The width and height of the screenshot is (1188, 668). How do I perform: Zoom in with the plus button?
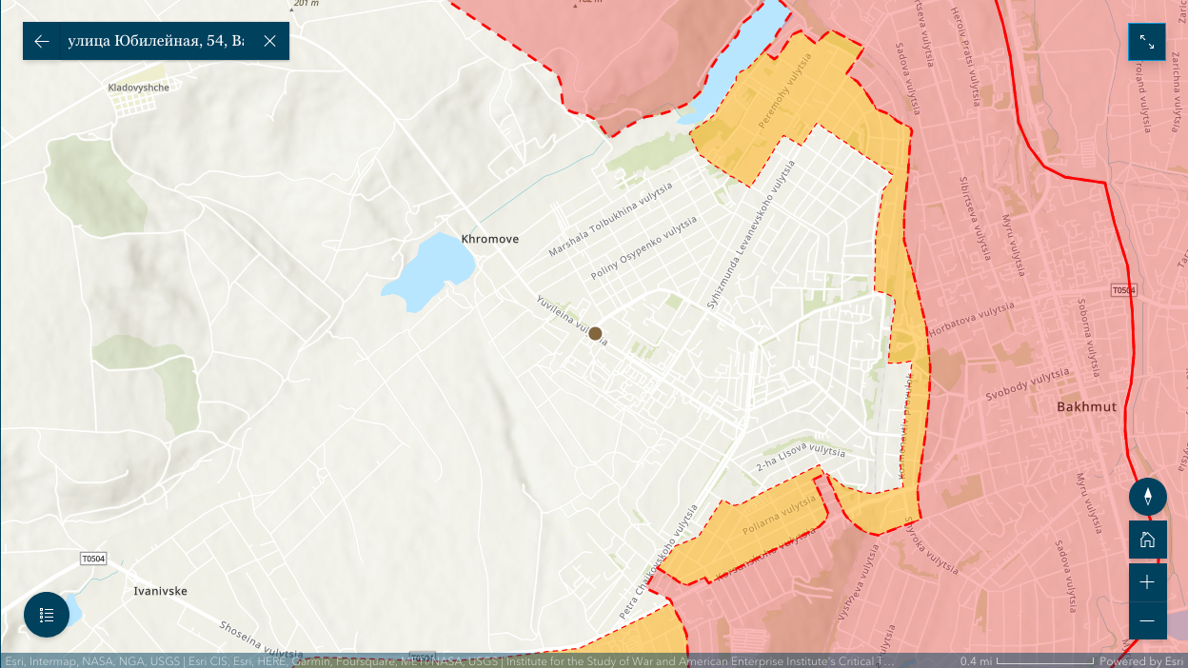pyautogui.click(x=1148, y=582)
